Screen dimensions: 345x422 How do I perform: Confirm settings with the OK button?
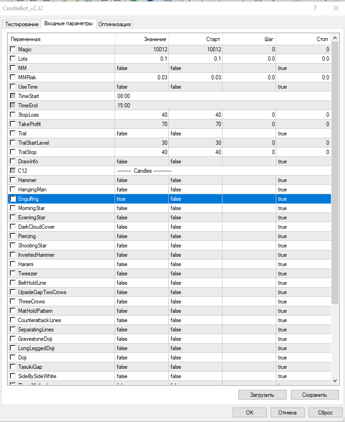pyautogui.click(x=250, y=412)
